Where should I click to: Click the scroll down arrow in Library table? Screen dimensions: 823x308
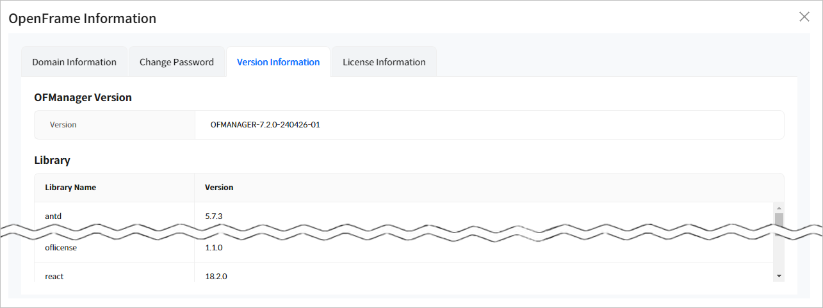tap(779, 275)
